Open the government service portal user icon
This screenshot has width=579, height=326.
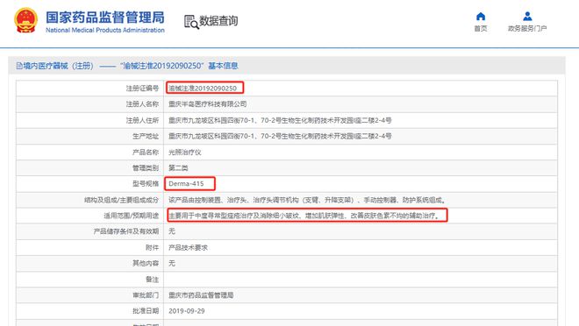coord(527,17)
